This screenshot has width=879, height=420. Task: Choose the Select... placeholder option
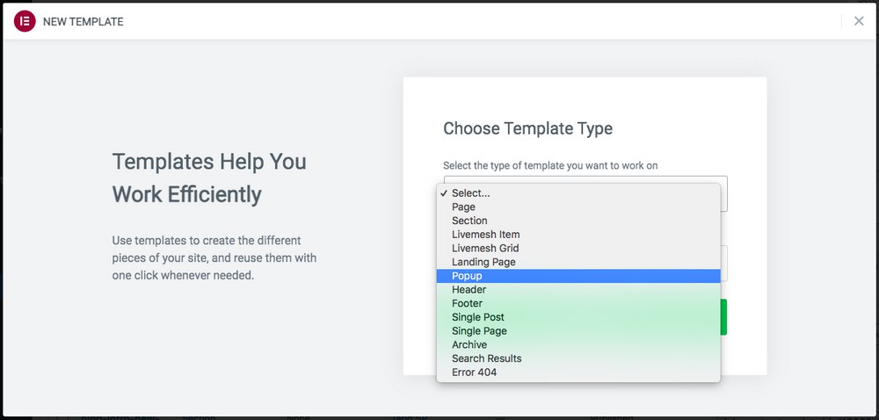578,193
